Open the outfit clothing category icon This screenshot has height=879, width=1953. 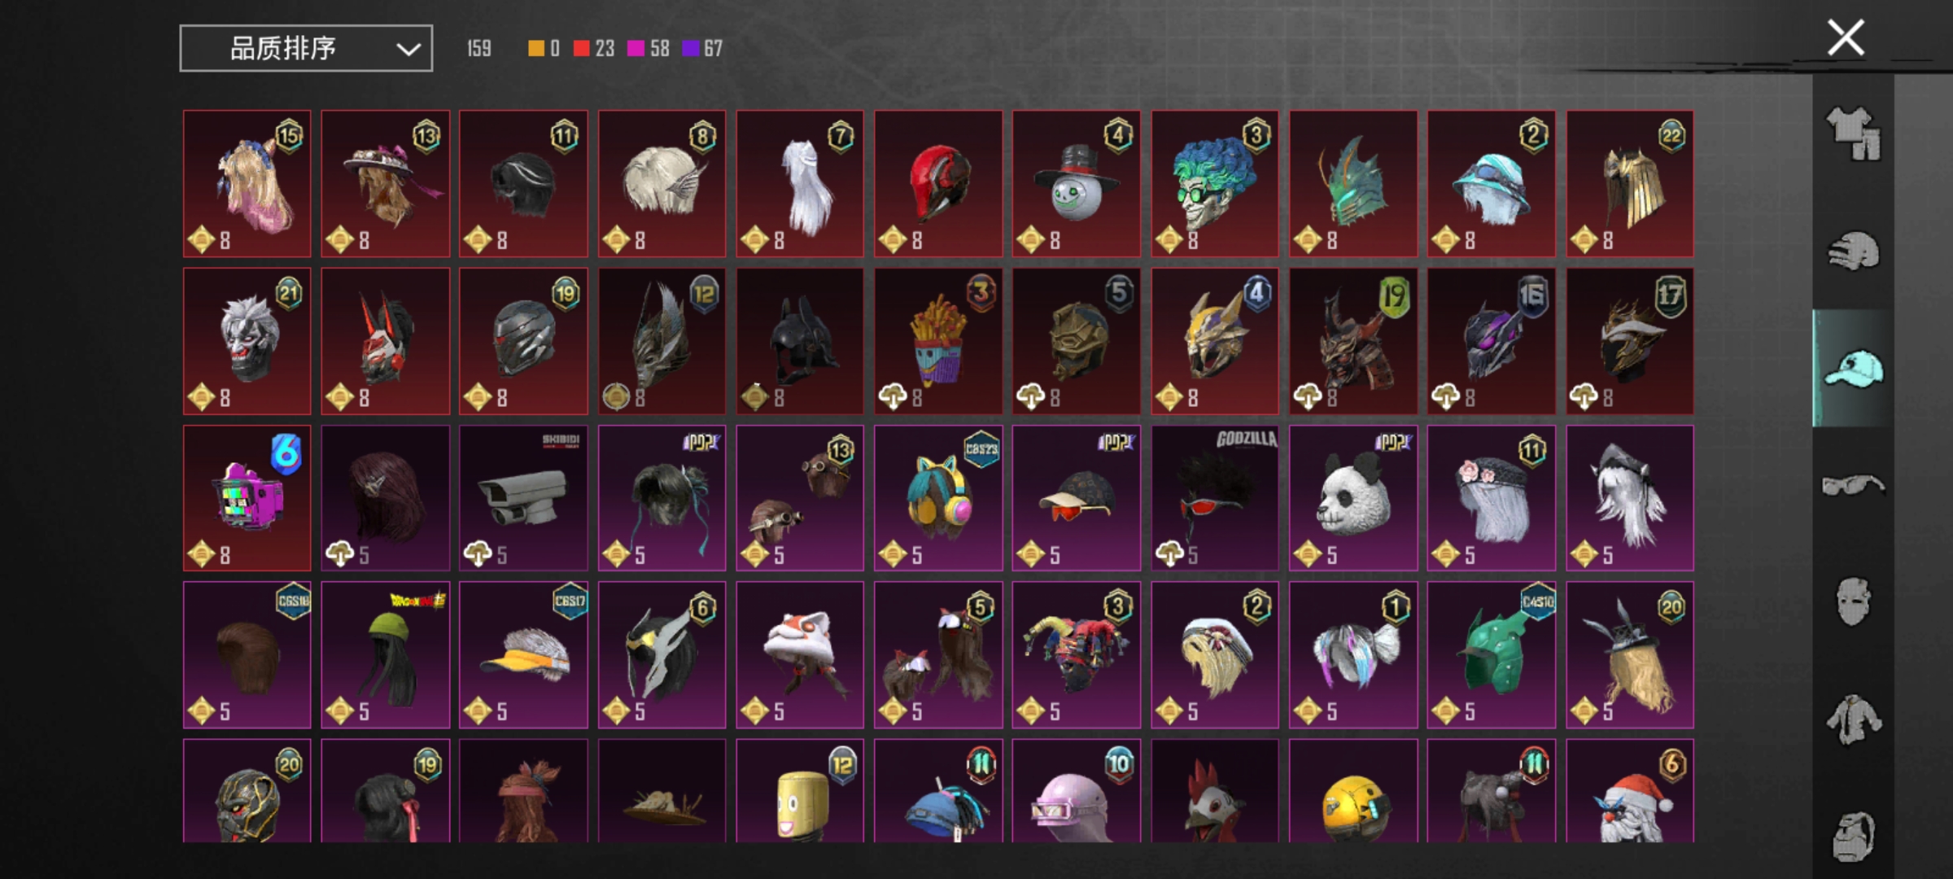[1853, 133]
